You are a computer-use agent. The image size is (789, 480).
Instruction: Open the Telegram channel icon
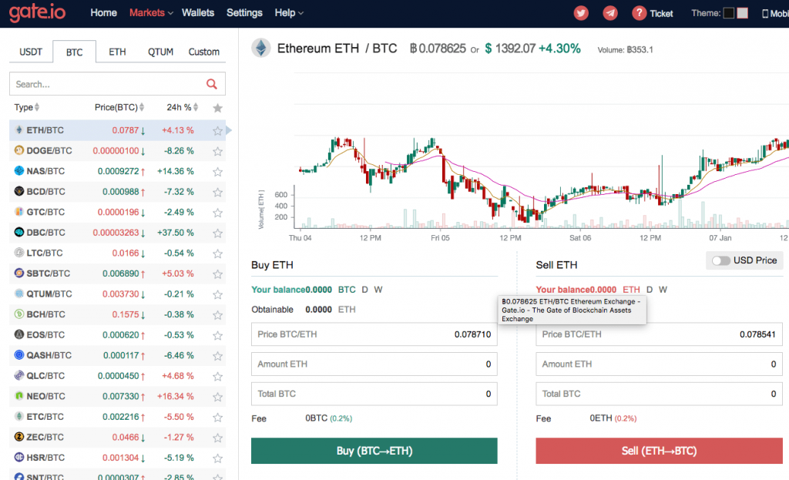point(610,13)
